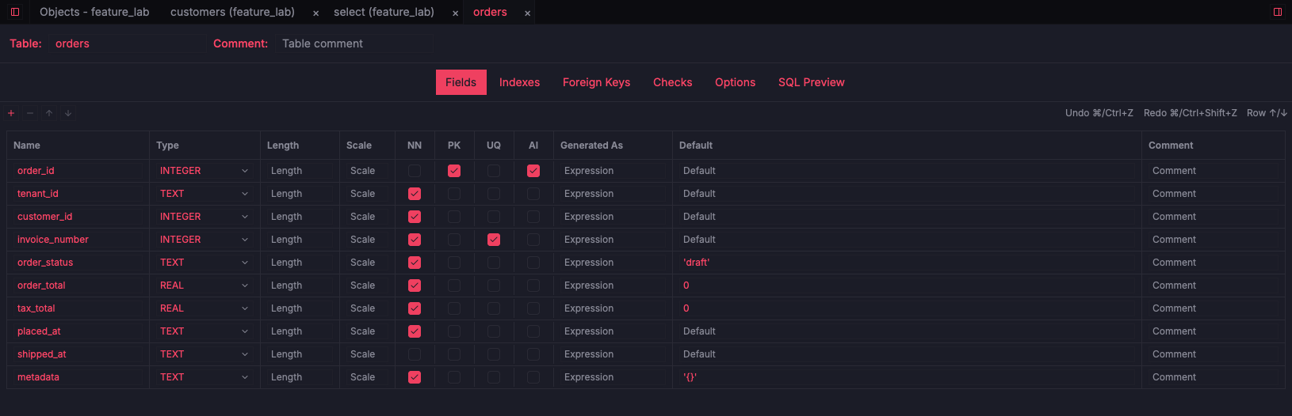Click the Undo shortcut label

1099,113
